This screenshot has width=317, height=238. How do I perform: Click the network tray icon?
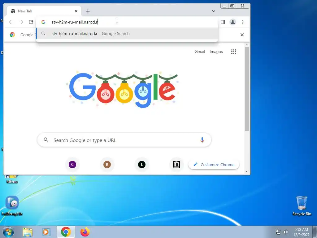pyautogui.click(x=278, y=232)
